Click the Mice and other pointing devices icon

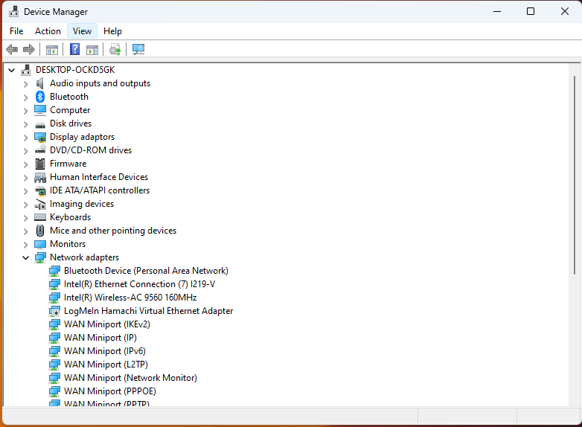pos(40,231)
